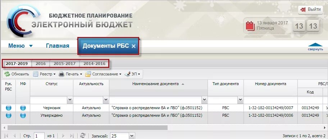This screenshot has height=139, width=328.
Task: Select the 2016 period tab
Action: 41,64
